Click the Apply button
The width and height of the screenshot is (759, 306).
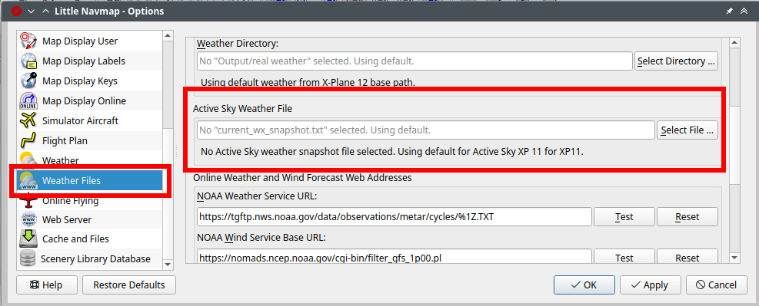coord(650,285)
